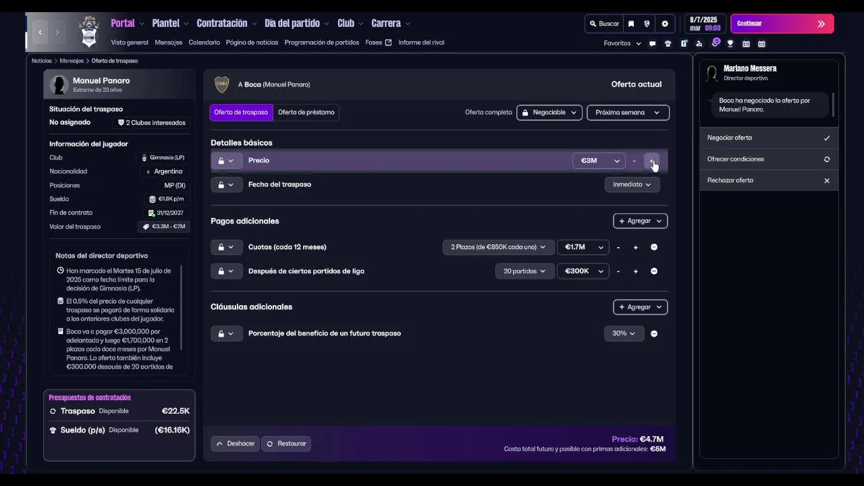Open the chat bubble shortcut icon
The width and height of the screenshot is (864, 486).
[652, 43]
